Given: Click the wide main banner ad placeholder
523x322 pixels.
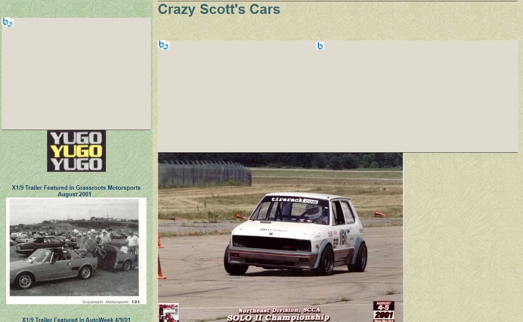Looking at the screenshot, I should tap(338, 96).
